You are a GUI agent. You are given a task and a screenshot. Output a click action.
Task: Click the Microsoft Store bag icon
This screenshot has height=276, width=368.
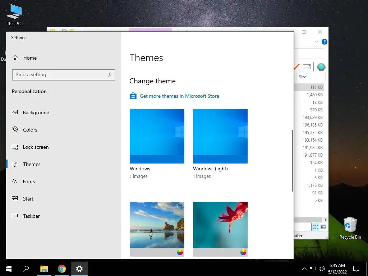tap(133, 96)
